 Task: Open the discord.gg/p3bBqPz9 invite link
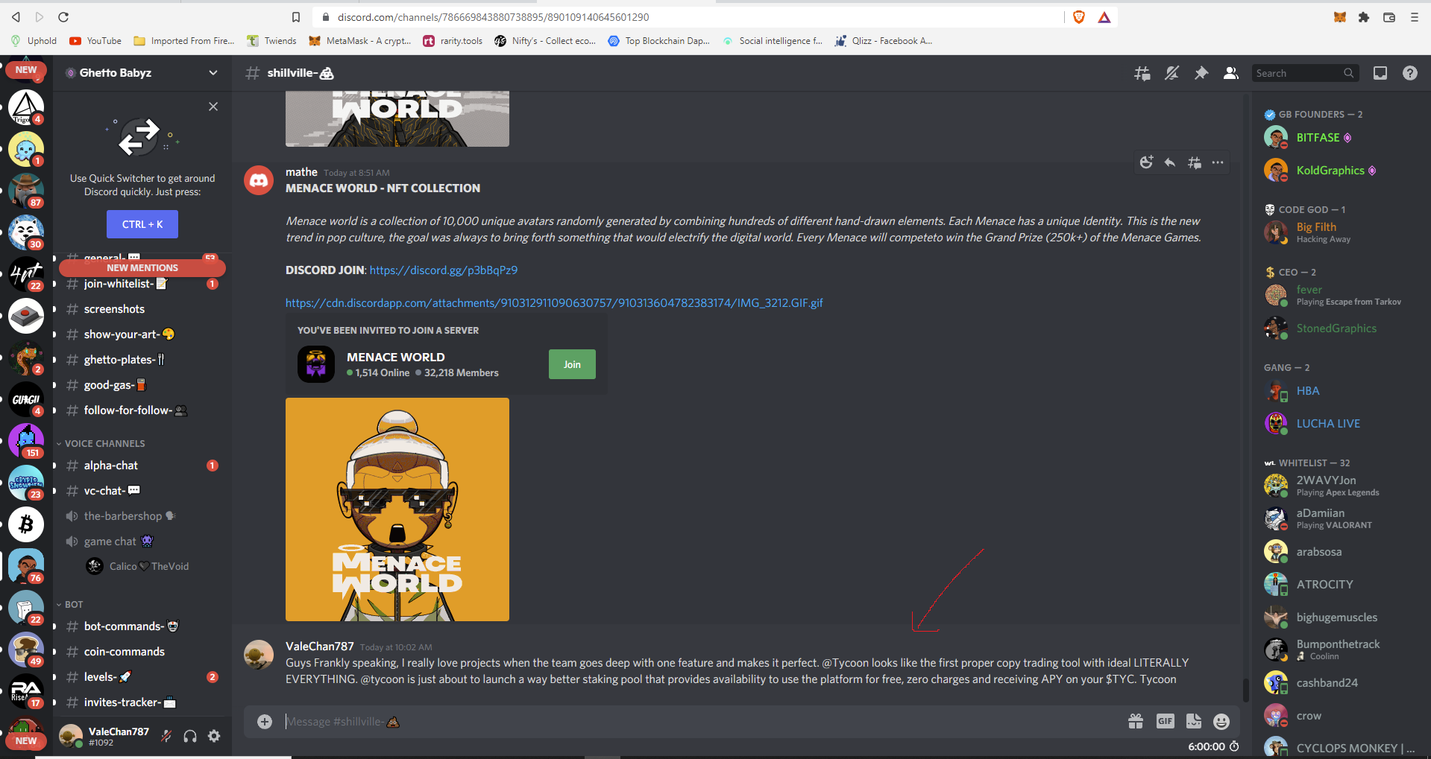pyautogui.click(x=444, y=270)
